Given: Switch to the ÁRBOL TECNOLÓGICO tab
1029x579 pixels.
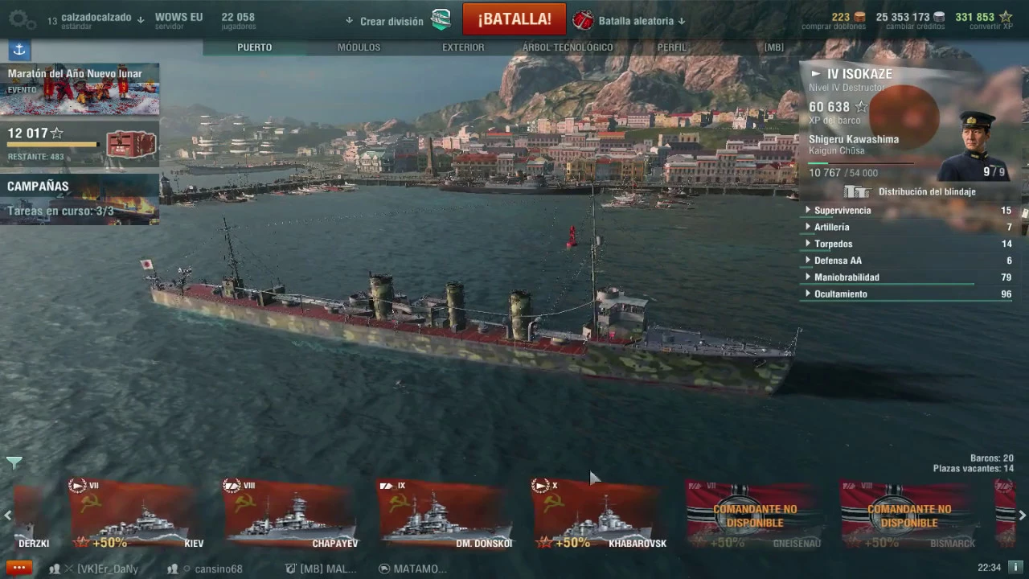Looking at the screenshot, I should point(568,47).
